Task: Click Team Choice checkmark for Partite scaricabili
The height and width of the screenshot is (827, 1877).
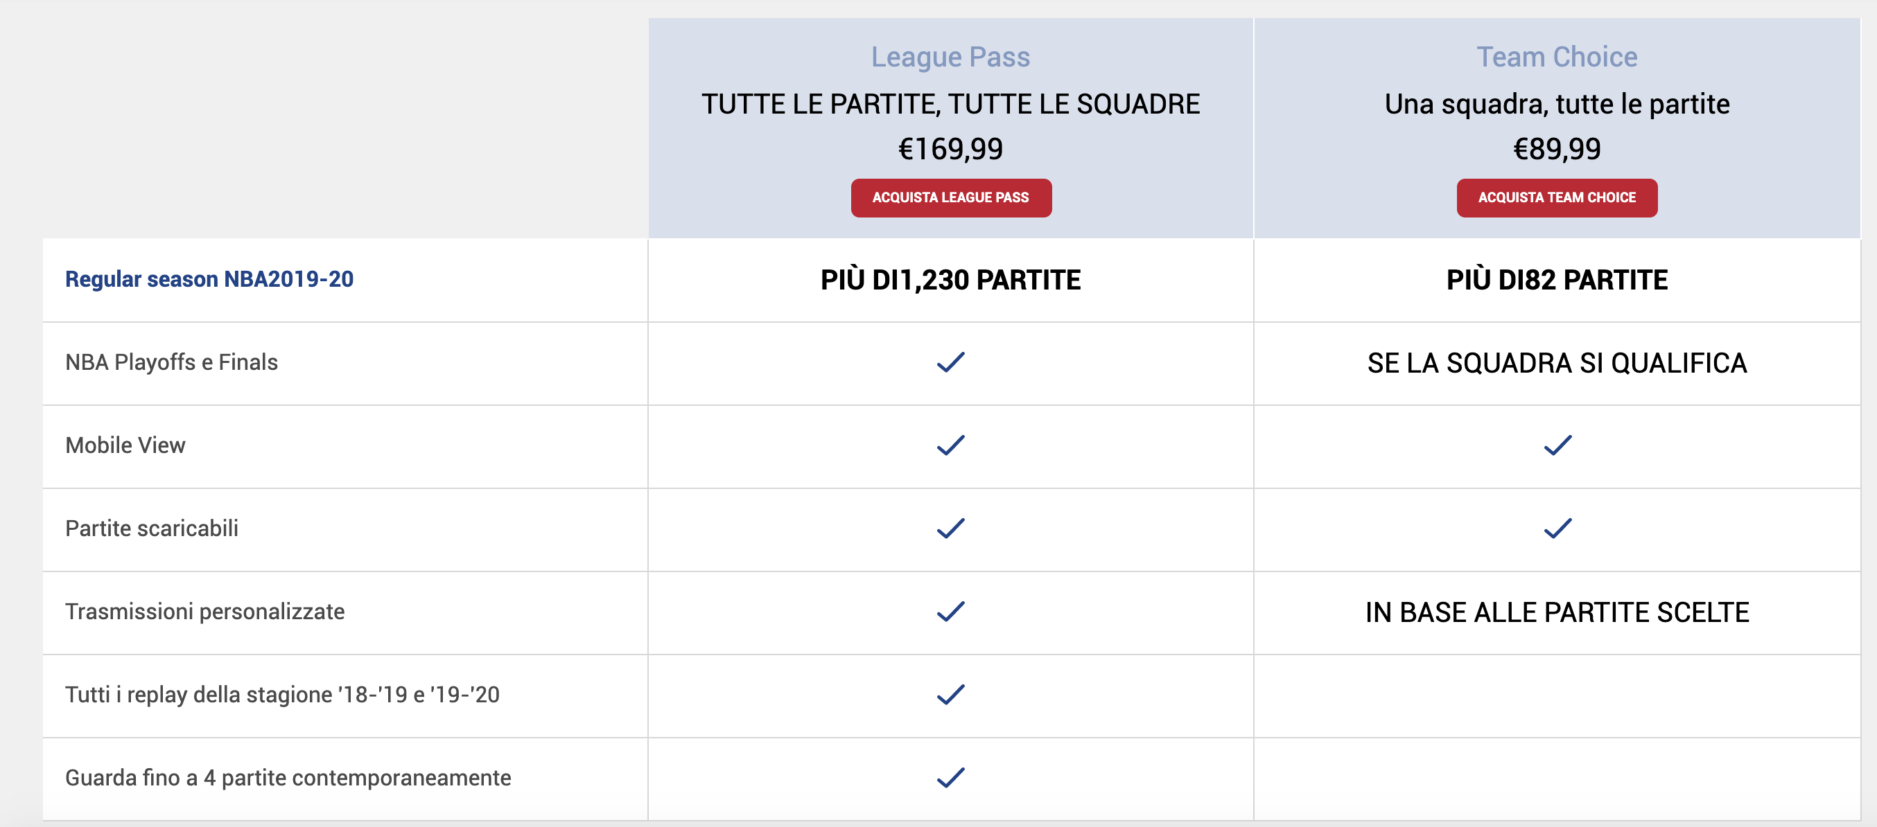Action: tap(1557, 528)
